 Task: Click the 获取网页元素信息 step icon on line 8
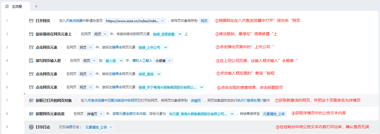[31, 114]
